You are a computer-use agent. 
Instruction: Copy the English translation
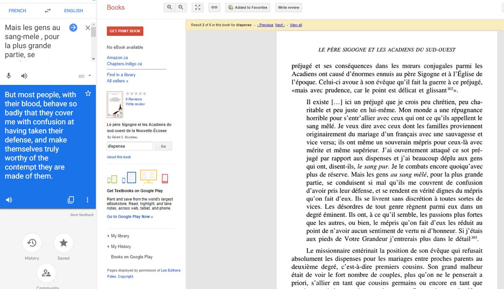point(71,200)
